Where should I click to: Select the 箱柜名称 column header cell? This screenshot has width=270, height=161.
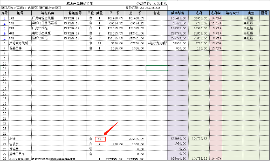coord(47,13)
